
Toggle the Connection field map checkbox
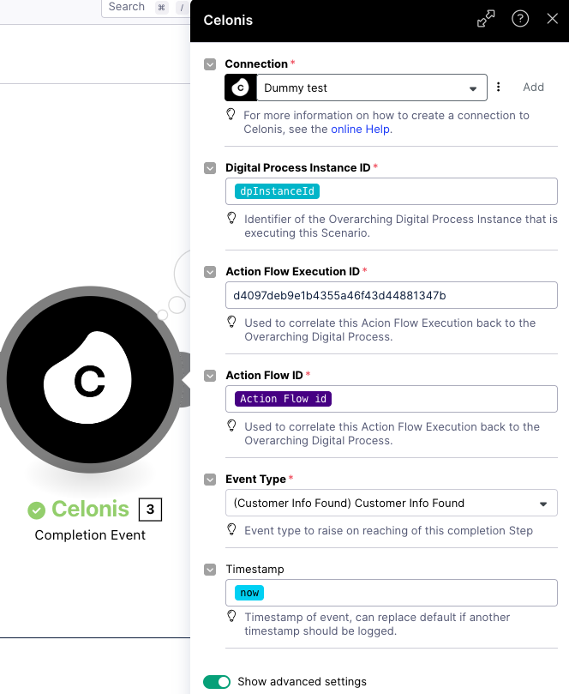click(210, 64)
